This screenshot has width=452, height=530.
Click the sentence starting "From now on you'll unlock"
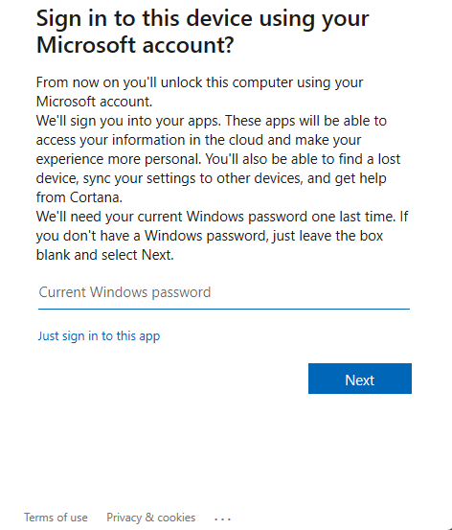pos(199,82)
